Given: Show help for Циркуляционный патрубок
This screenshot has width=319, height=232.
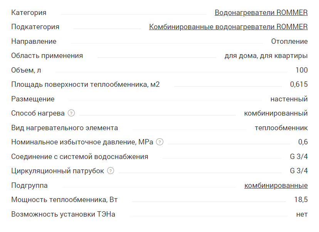Looking at the screenshot, I should 111,171.
